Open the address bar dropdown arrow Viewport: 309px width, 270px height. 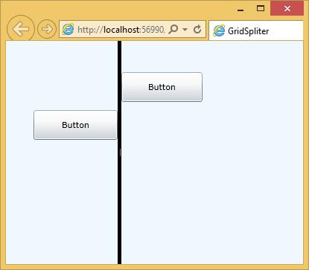tap(185, 30)
